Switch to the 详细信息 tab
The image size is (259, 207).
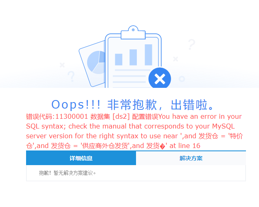pos(81,158)
